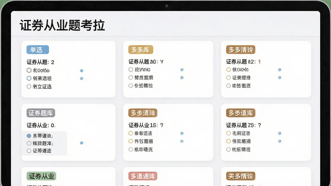Click the question heading in the 多多库 card
The image size is (331, 186).
146,62
